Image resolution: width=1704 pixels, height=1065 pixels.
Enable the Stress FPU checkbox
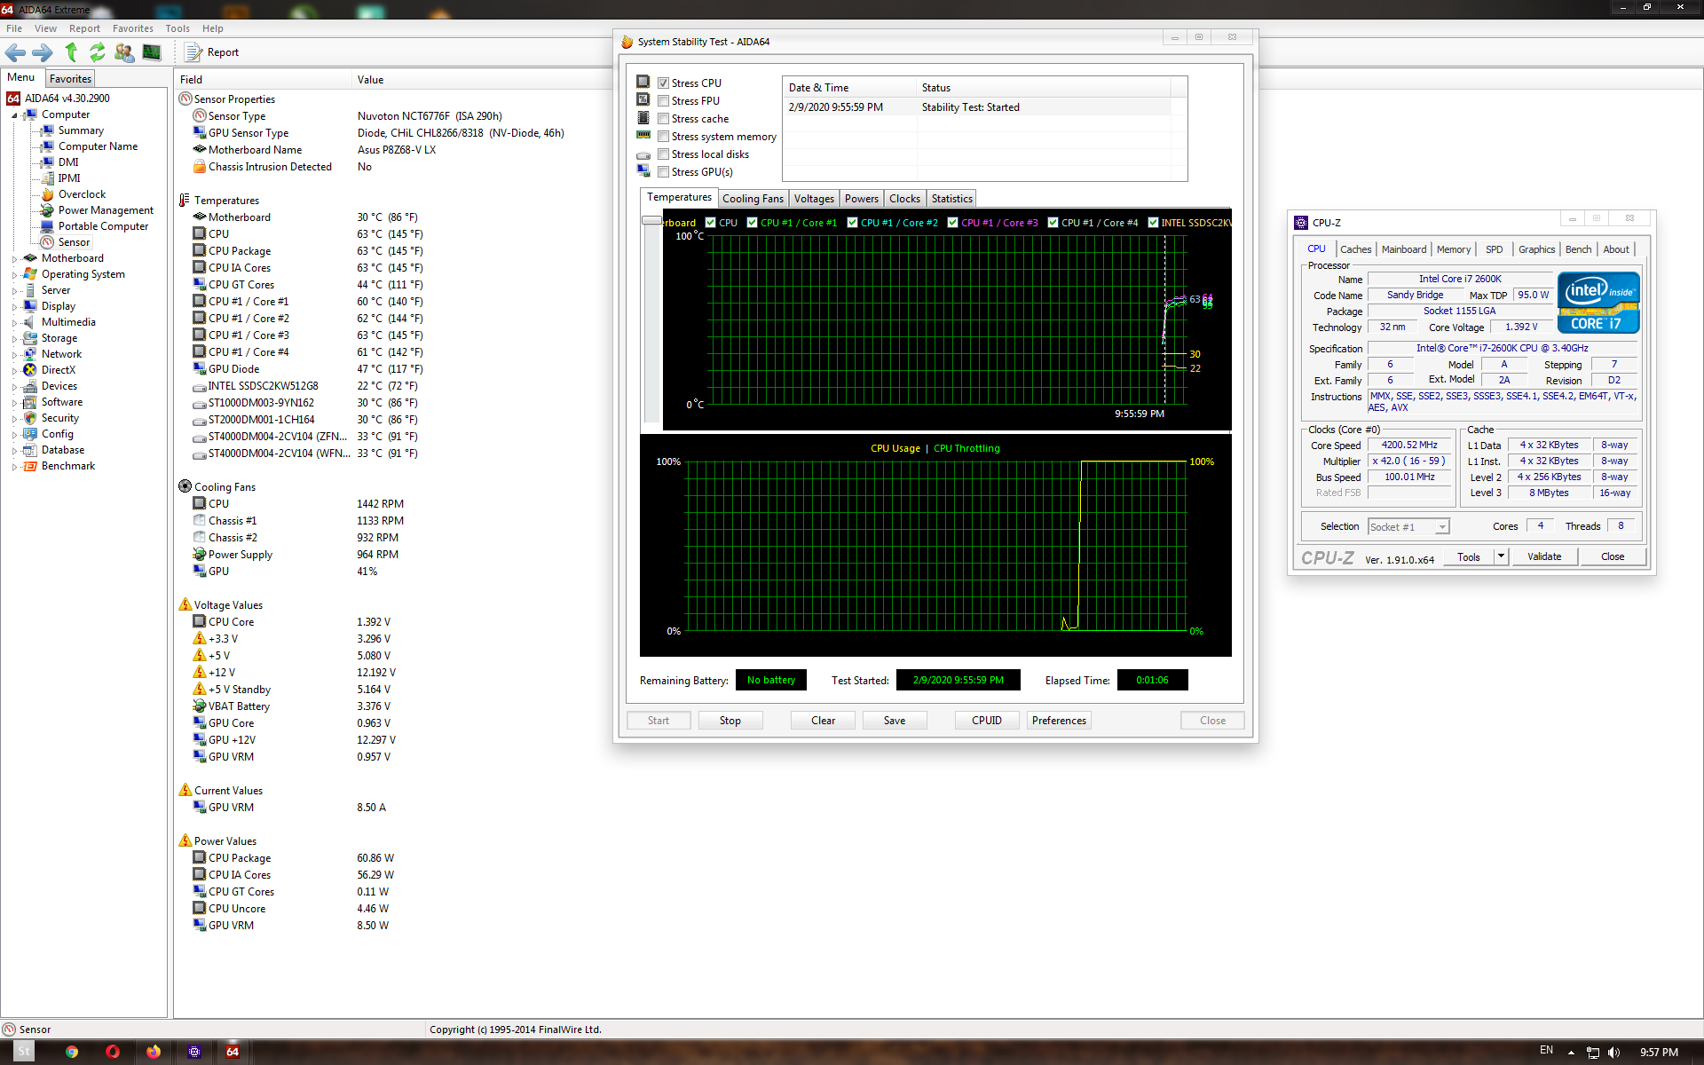663,101
